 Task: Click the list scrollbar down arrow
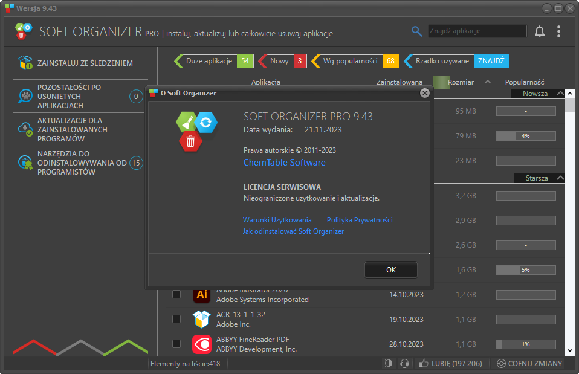[569, 351]
